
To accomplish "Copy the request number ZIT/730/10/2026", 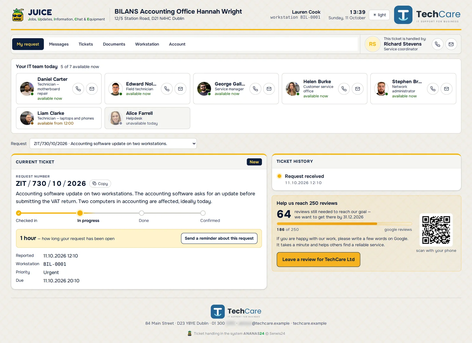I will tap(100, 184).
